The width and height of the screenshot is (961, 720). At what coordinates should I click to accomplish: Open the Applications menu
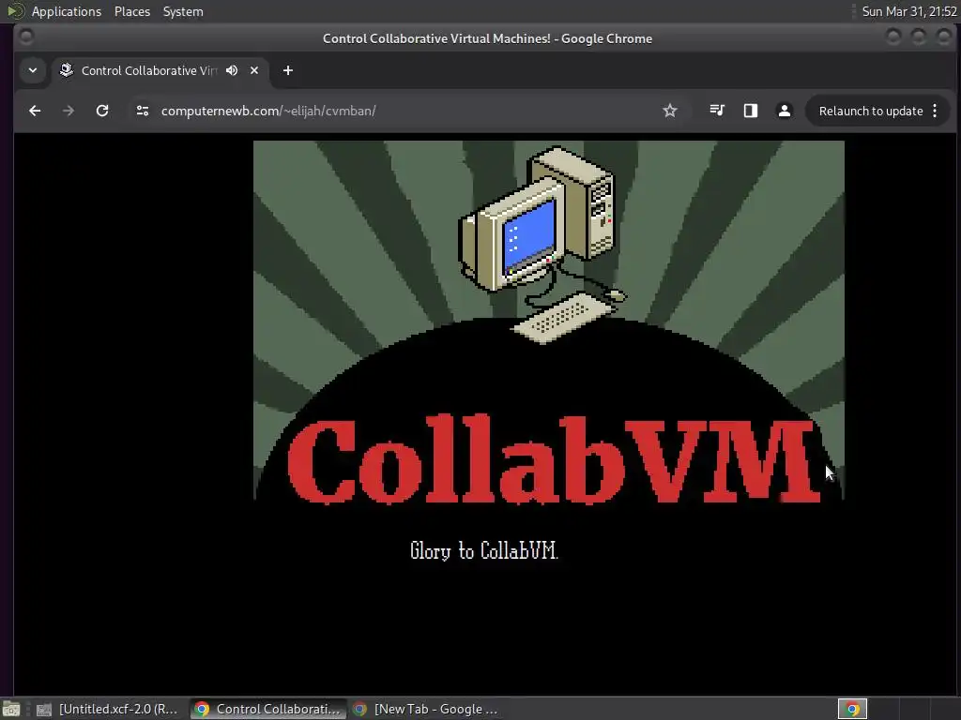tap(67, 11)
